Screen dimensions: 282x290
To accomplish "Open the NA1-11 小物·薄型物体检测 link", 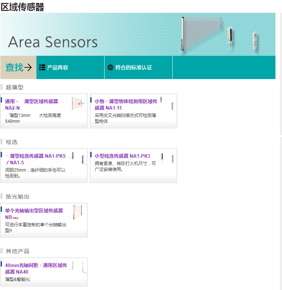I will tap(126, 105).
